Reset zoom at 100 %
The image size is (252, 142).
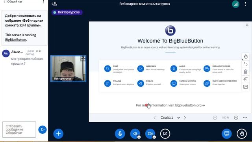tap(226, 118)
